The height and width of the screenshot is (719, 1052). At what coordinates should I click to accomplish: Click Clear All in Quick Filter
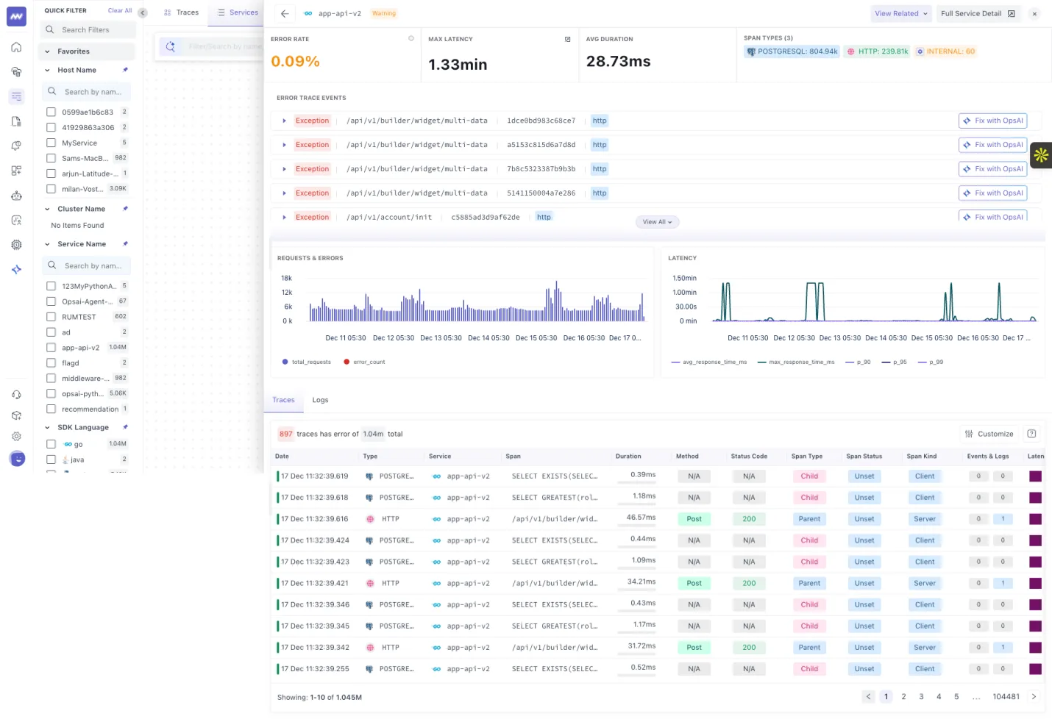coord(120,11)
